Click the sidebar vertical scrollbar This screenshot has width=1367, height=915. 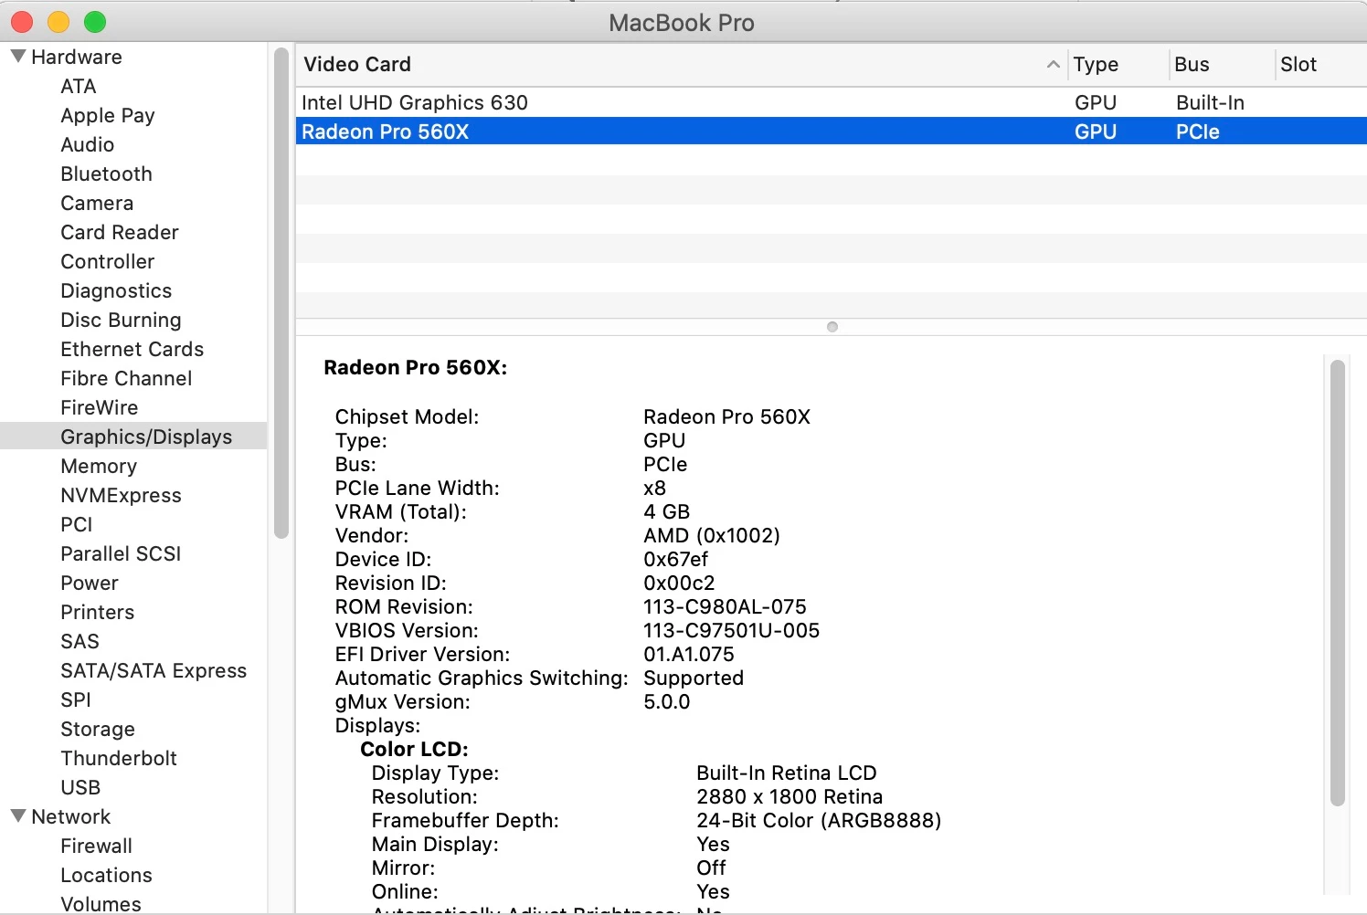pyautogui.click(x=281, y=292)
